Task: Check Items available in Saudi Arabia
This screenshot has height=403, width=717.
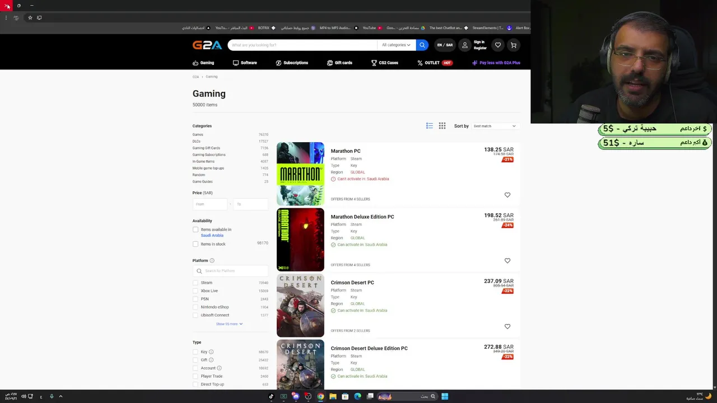Action: [x=195, y=229]
